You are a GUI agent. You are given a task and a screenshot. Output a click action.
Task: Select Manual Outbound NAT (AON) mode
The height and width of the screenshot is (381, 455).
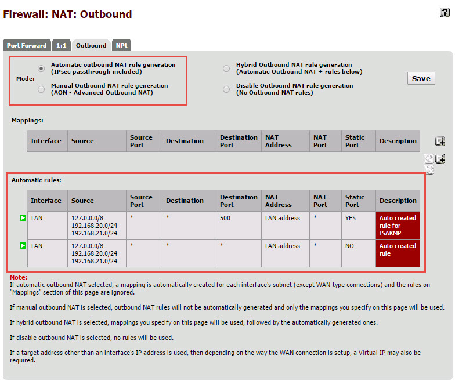click(x=41, y=89)
